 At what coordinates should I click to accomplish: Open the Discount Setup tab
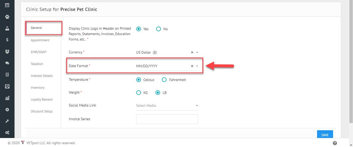(x=42, y=111)
